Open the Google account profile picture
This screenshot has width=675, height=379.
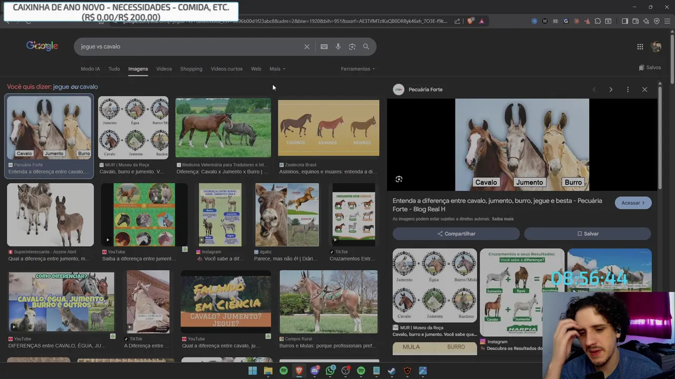(656, 46)
